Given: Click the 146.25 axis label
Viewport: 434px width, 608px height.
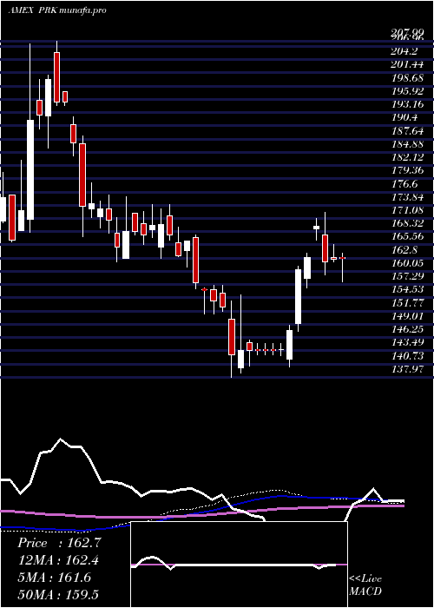Looking at the screenshot, I should [x=406, y=329].
